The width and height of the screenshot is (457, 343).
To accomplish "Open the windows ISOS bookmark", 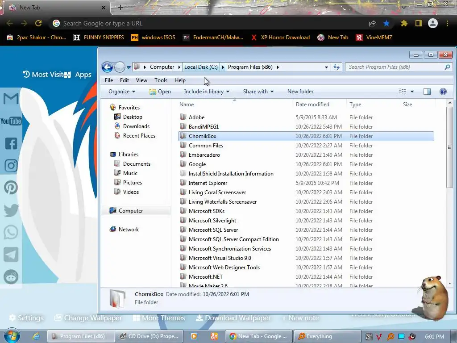I will click(x=154, y=38).
